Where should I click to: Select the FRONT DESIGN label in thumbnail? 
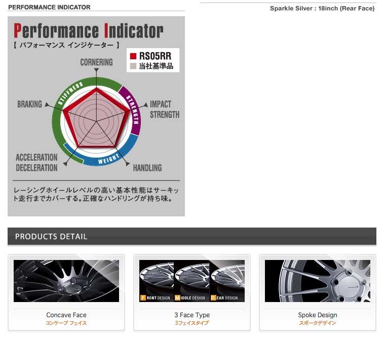click(155, 298)
